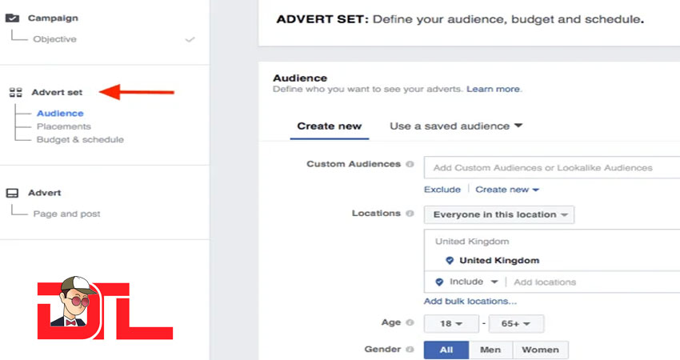This screenshot has width=680, height=360.
Task: Open the minimum age 18 dropdown
Action: point(451,324)
